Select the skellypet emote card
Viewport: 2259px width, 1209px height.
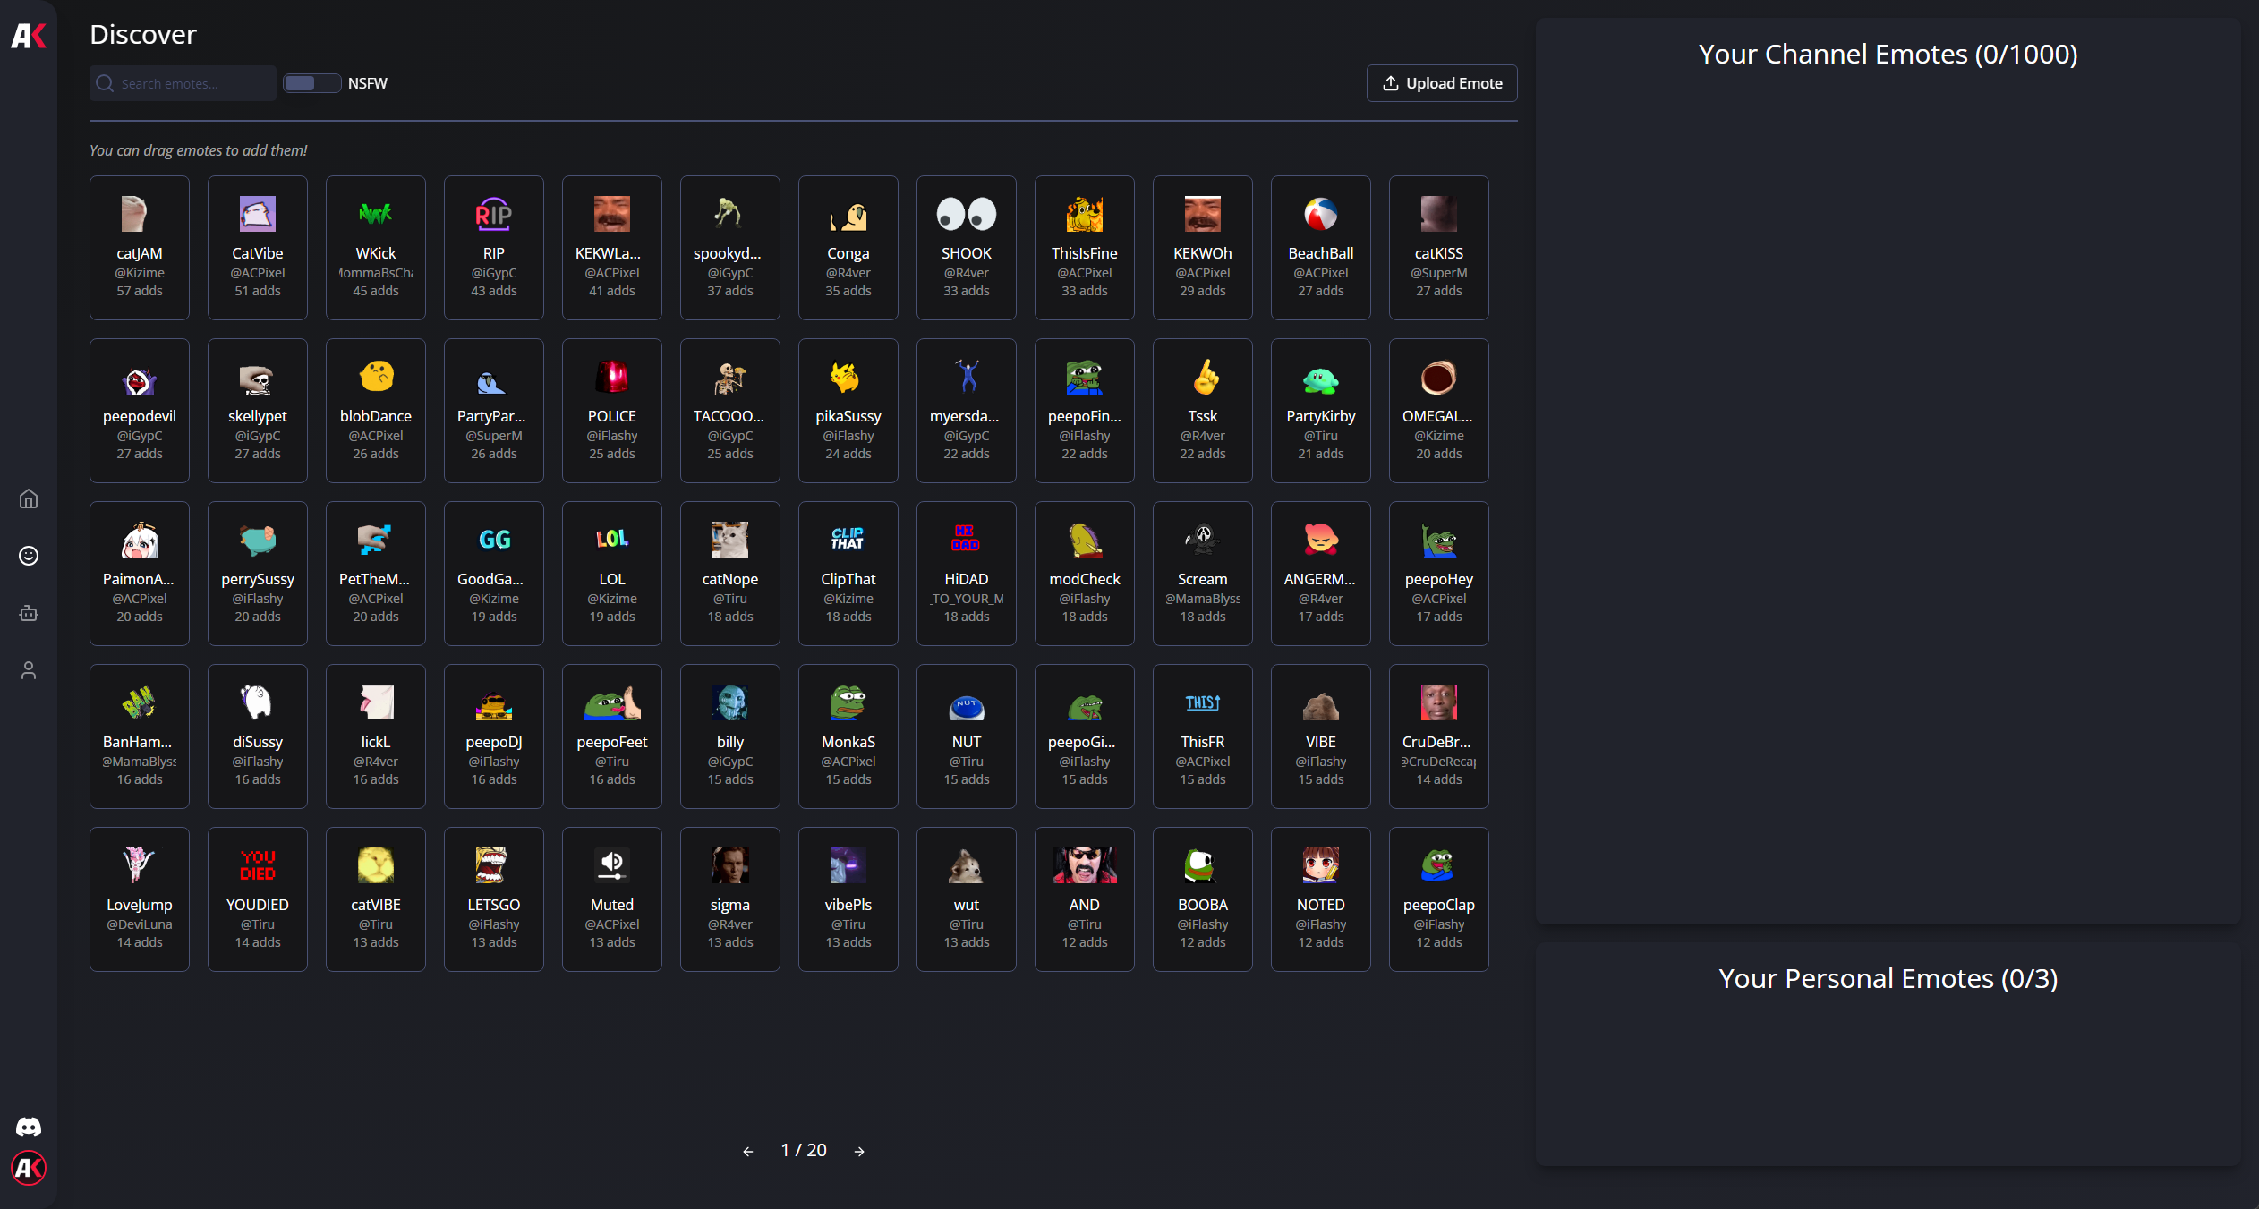point(258,411)
